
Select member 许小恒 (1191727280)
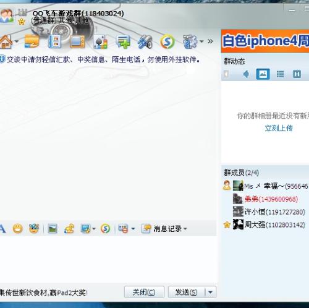point(266,212)
